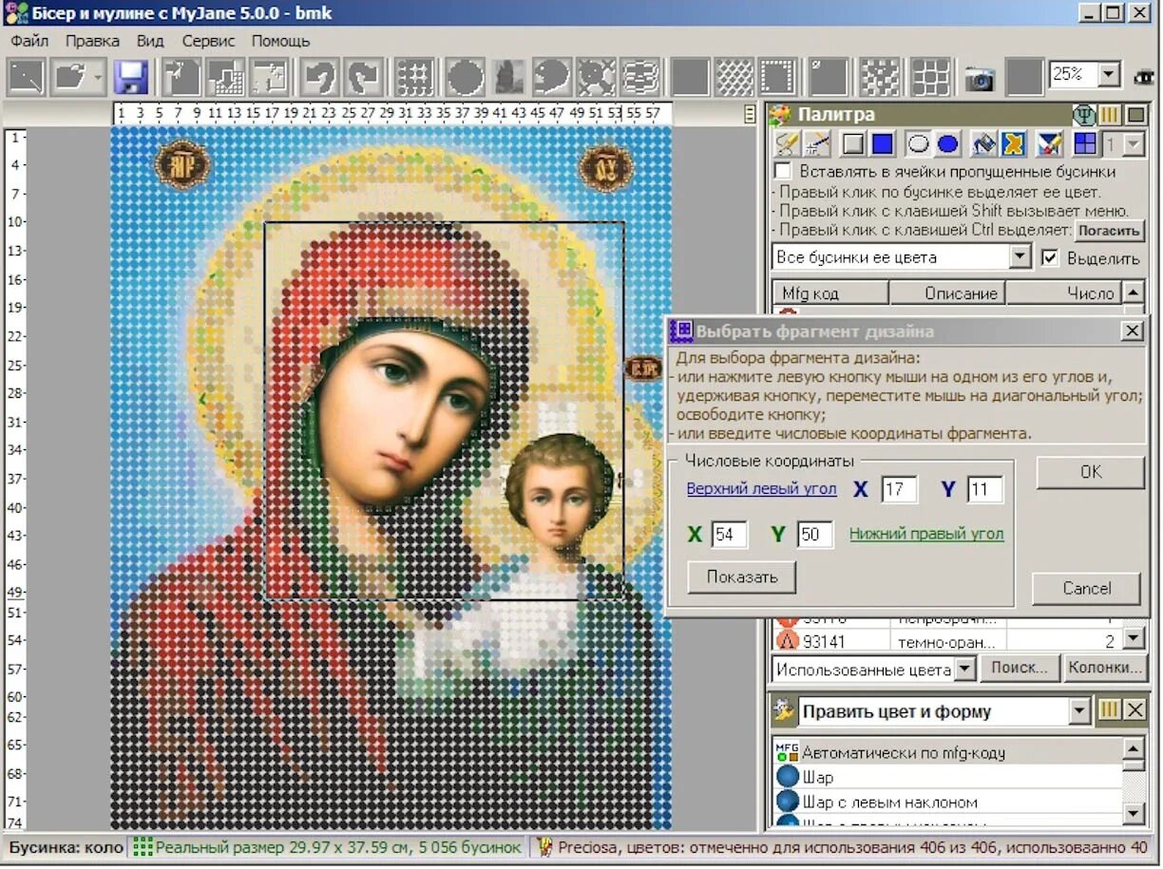
Task: Toggle the filled blue square shape button
Action: pyautogui.click(x=883, y=144)
